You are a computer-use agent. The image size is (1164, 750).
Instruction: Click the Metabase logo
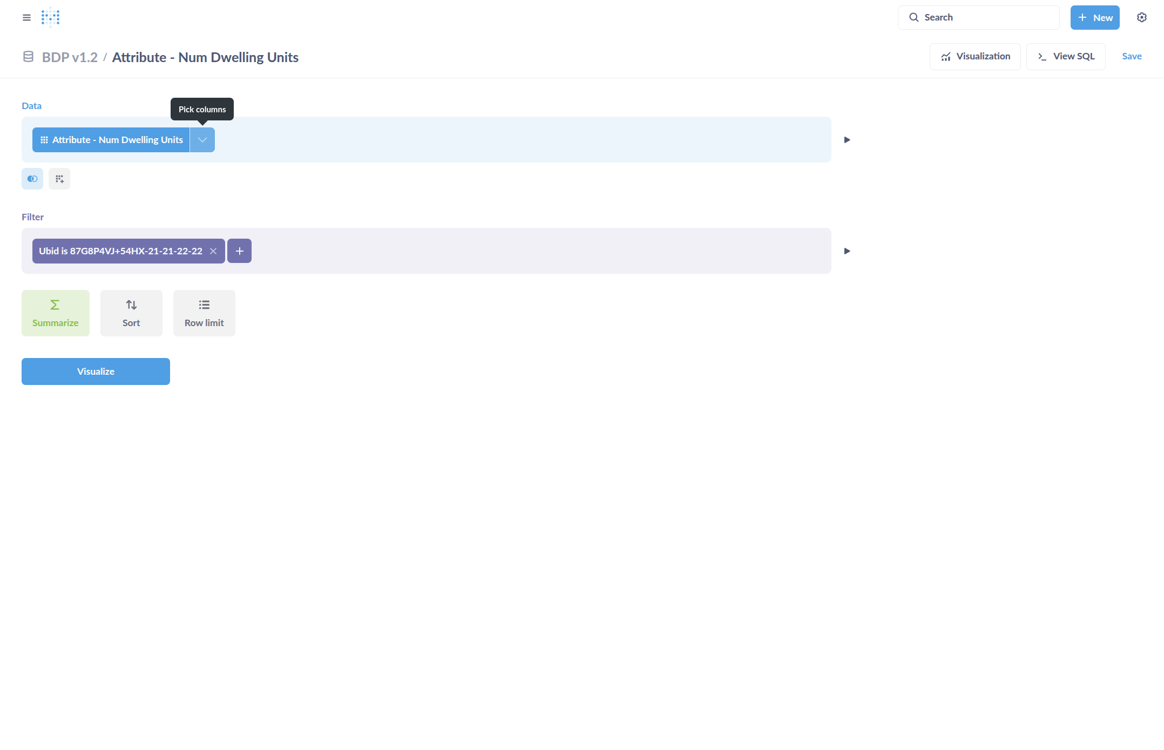[50, 17]
